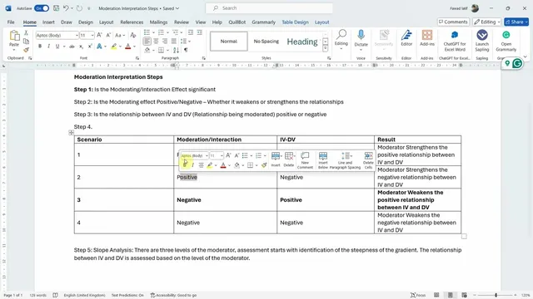Open Line and Paragraph Spacing in mini toolbar
The image size is (533, 299).
[x=345, y=160]
